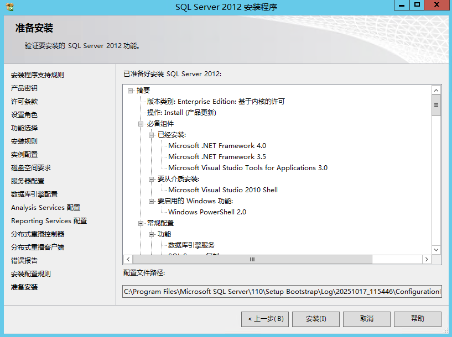Viewport: 452px width, 337px height.
Task: Select the 磁盘空间要求 step
Action: click(x=31, y=168)
